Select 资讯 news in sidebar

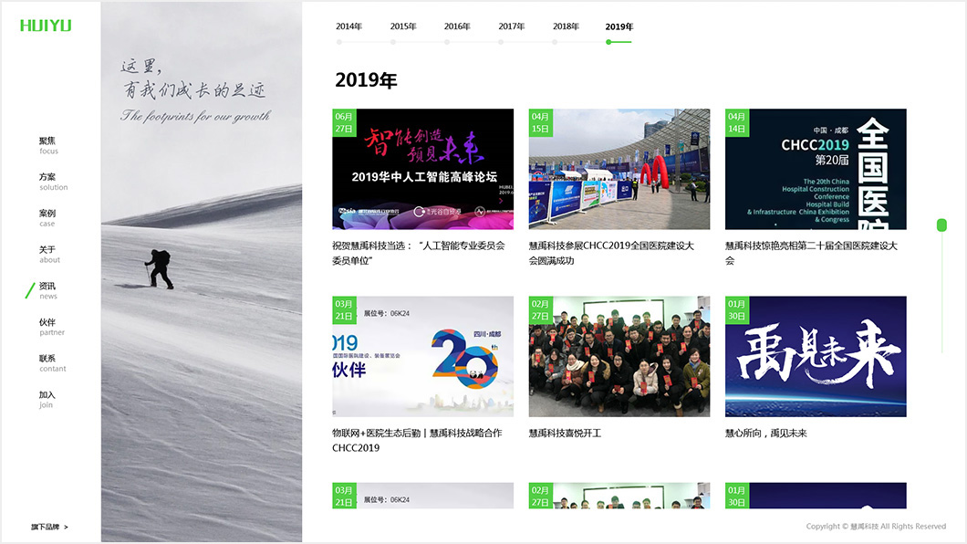tap(47, 290)
